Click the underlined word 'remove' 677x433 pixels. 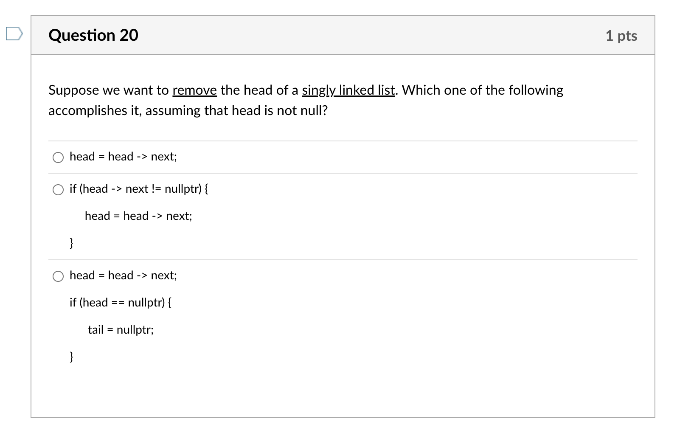point(195,90)
